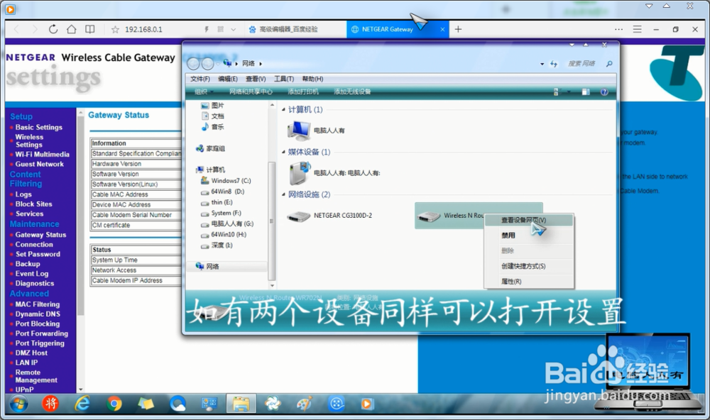
Task: Switch to NETGEAR Gateway tab
Action: point(398,29)
